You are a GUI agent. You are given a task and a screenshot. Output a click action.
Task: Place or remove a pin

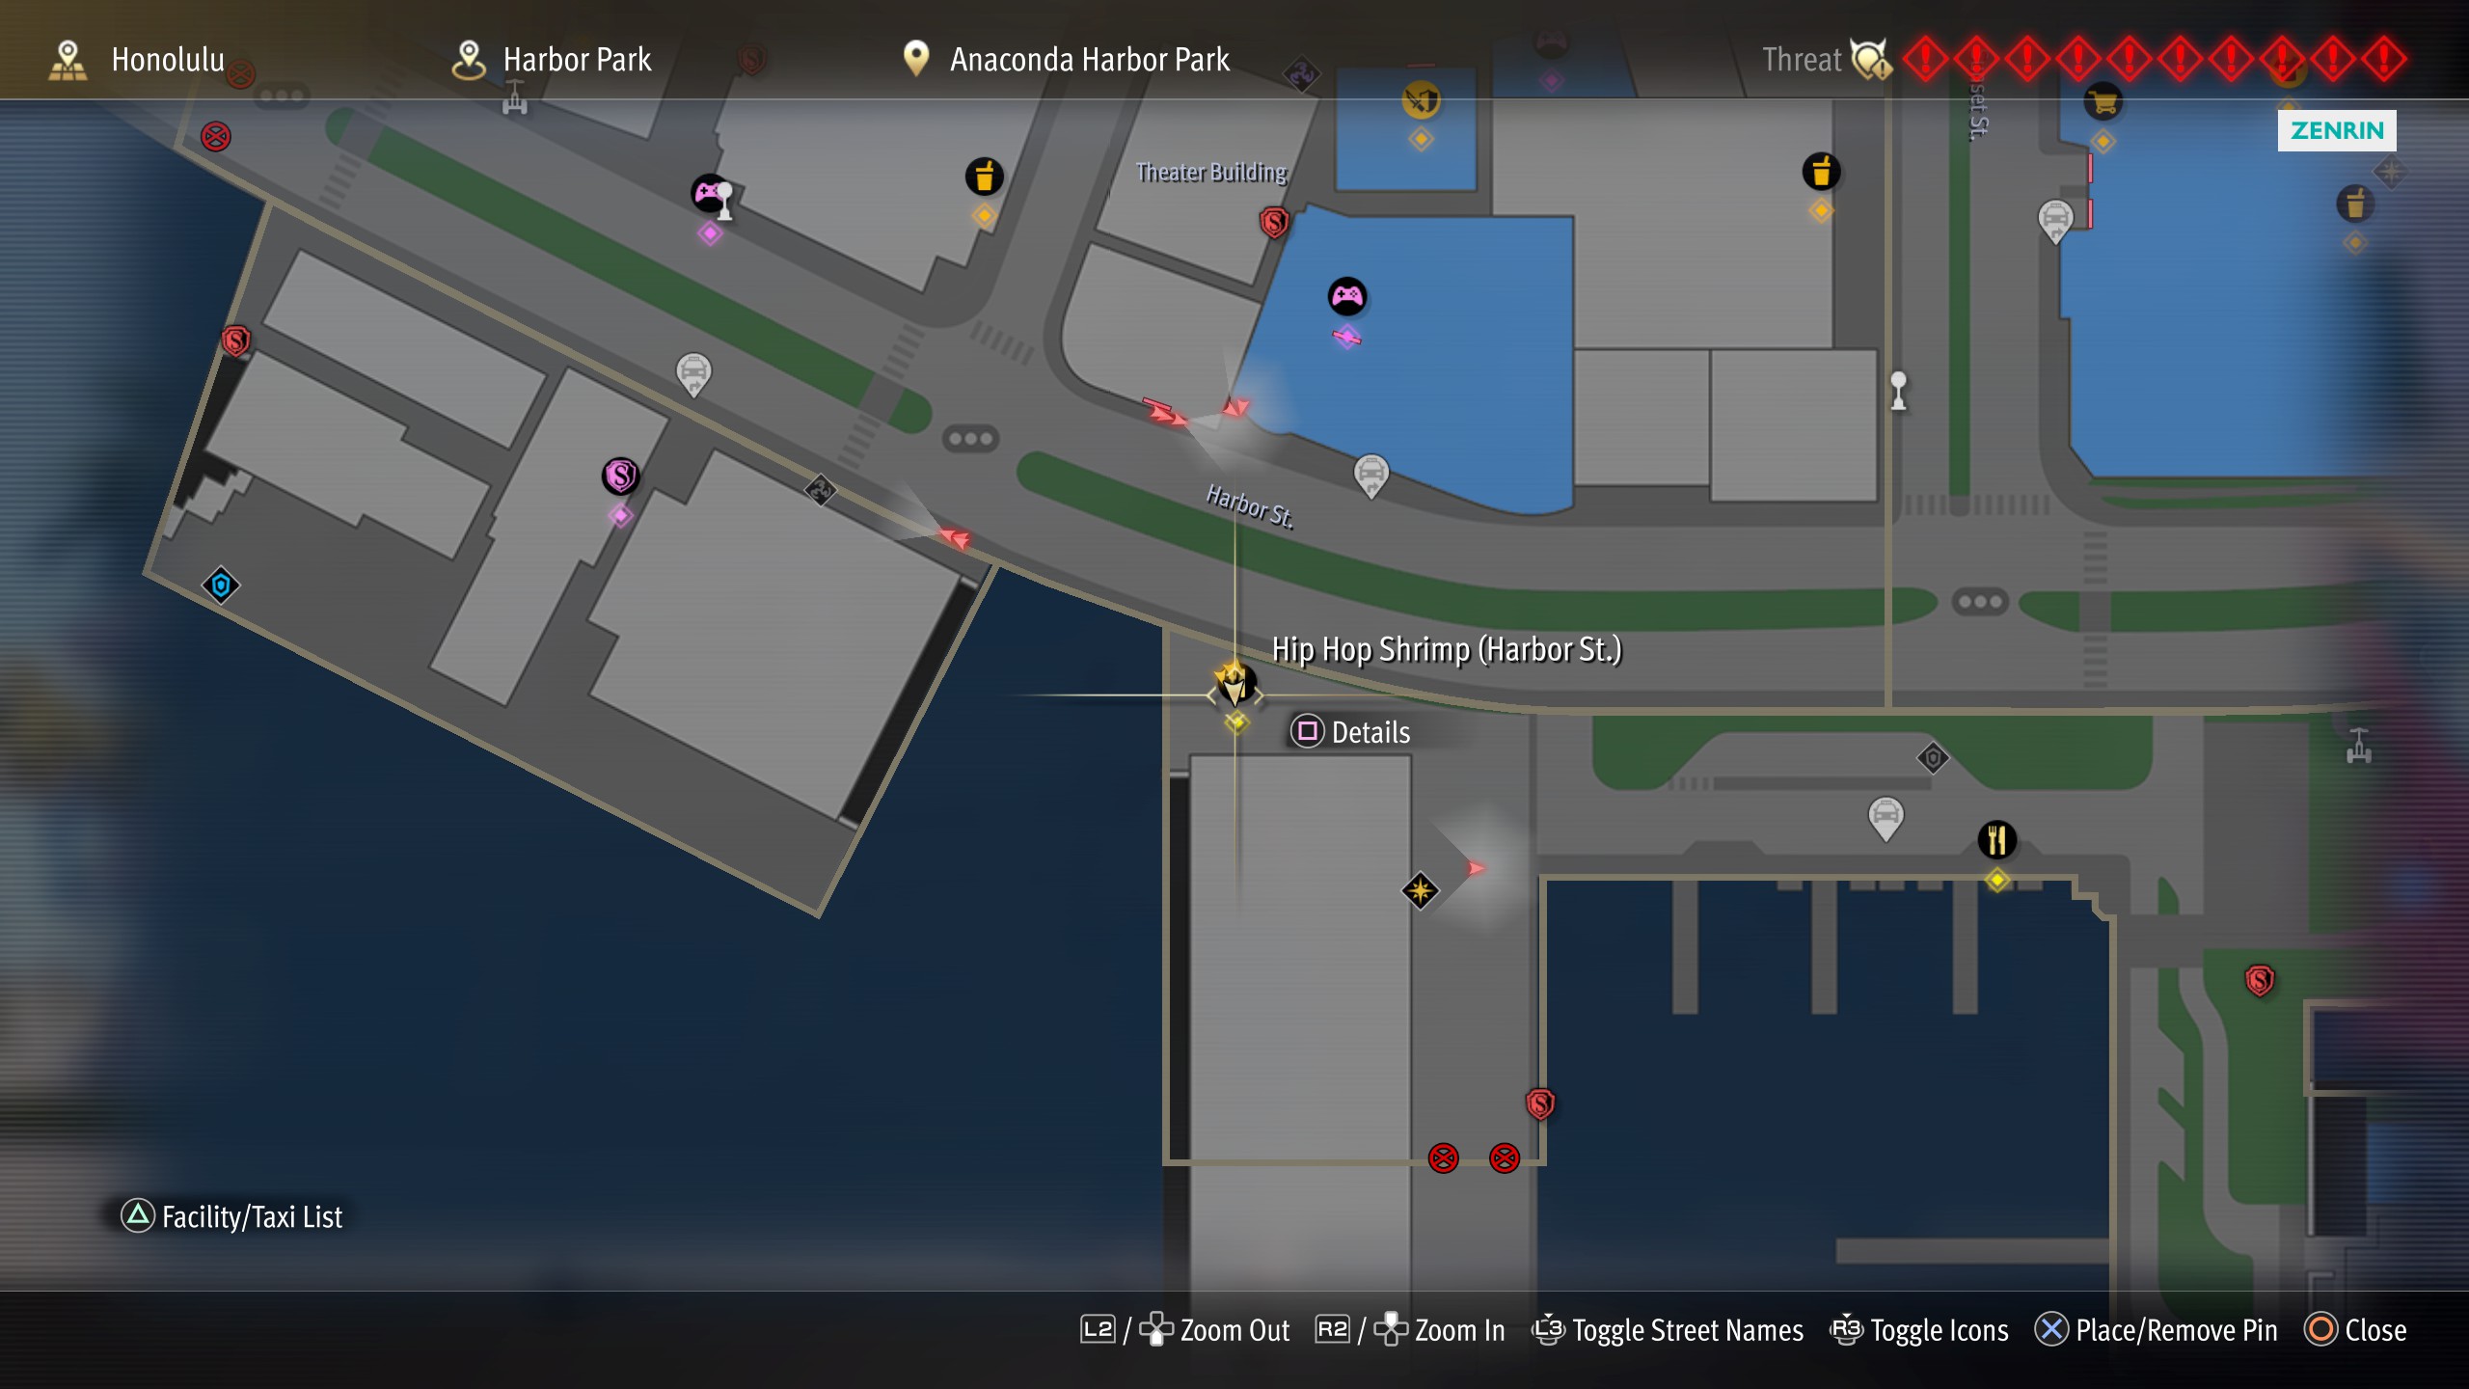(x=2156, y=1330)
